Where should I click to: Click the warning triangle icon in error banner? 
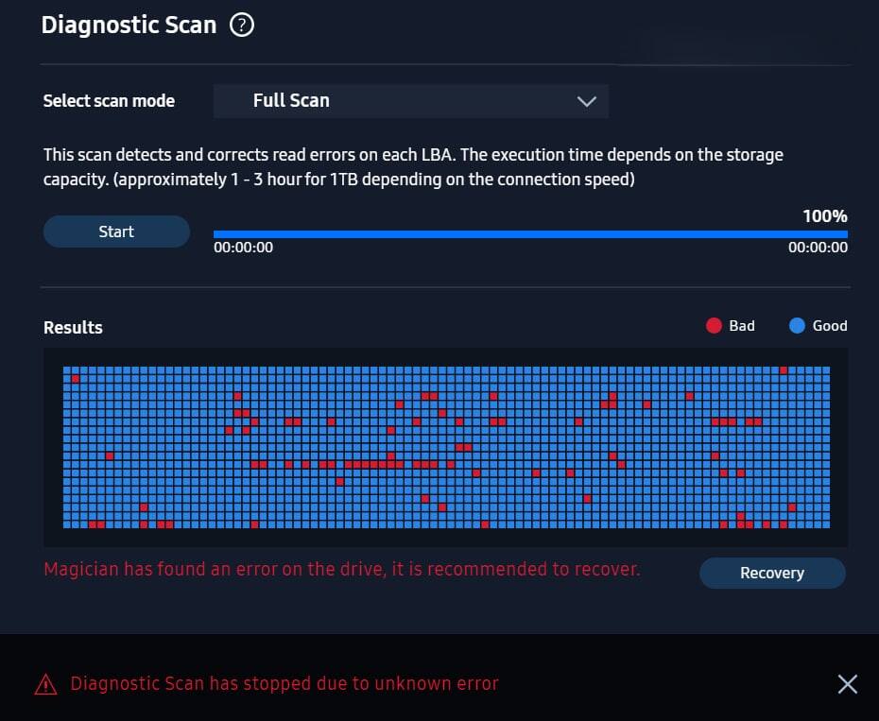[x=46, y=684]
